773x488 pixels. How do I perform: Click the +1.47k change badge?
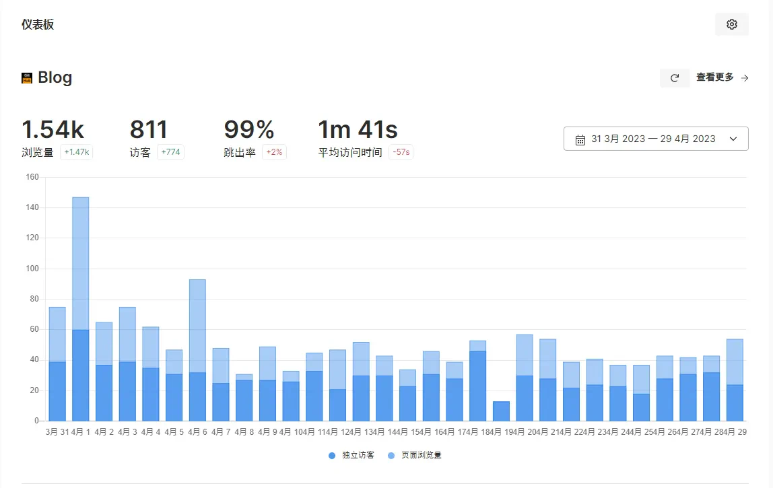[x=76, y=153]
